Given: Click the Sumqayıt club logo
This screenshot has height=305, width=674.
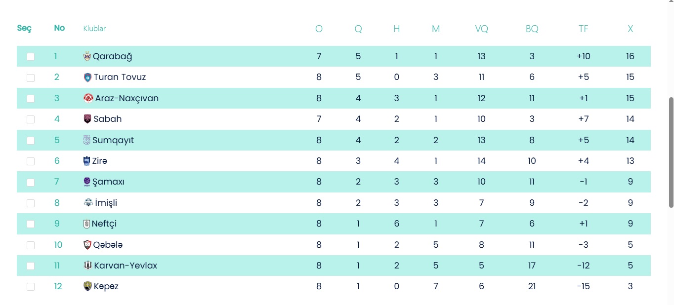Looking at the screenshot, I should [x=87, y=140].
